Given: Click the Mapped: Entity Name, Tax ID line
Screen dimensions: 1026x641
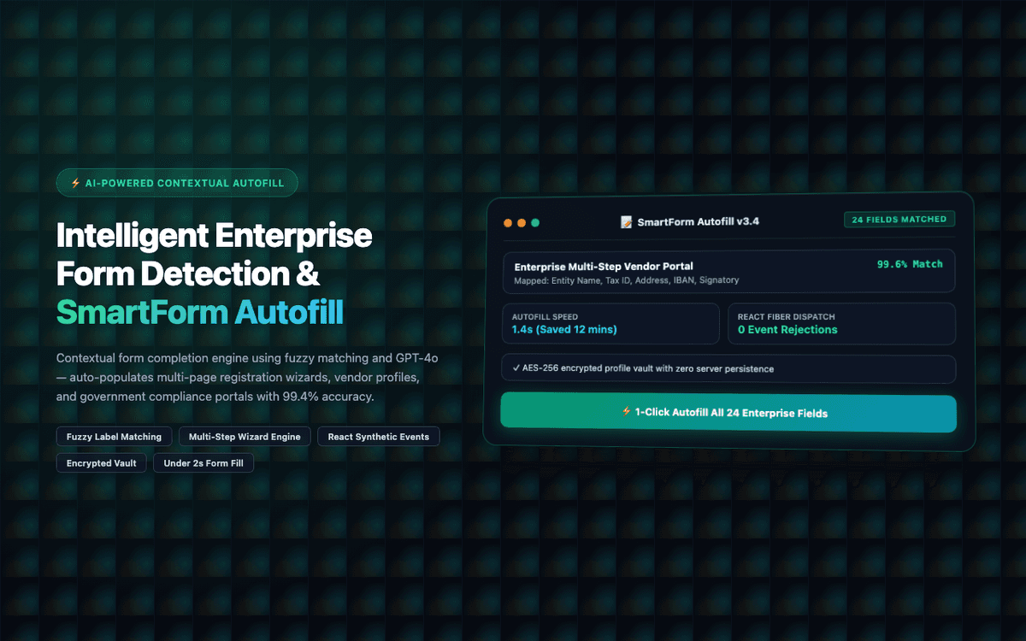Looking at the screenshot, I should coord(627,280).
